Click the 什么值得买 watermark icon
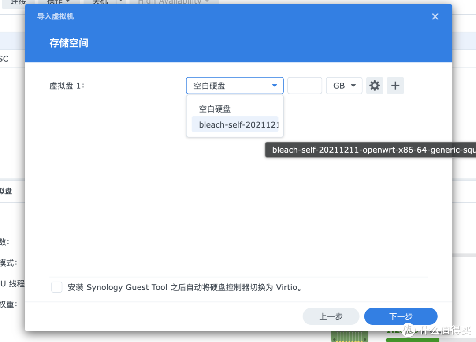Viewport: 476px width, 342px height. (409, 330)
